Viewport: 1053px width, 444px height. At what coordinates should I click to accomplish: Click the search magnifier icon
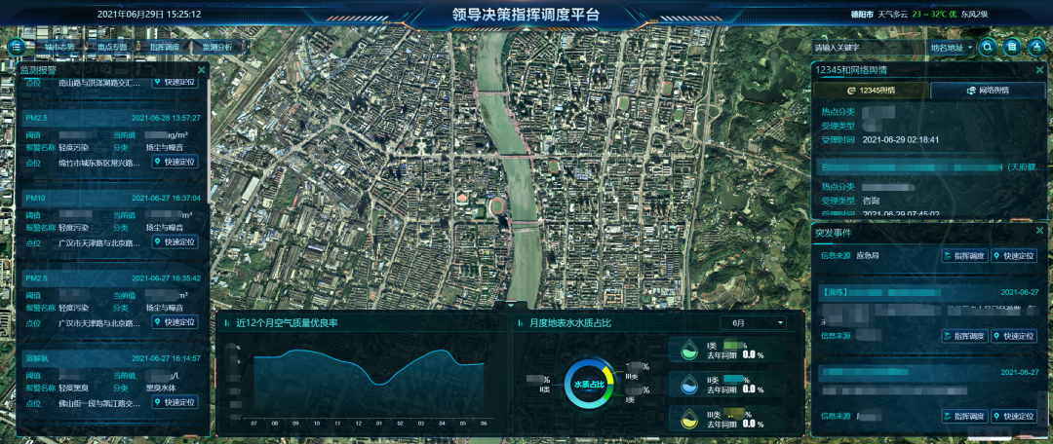pos(989,46)
